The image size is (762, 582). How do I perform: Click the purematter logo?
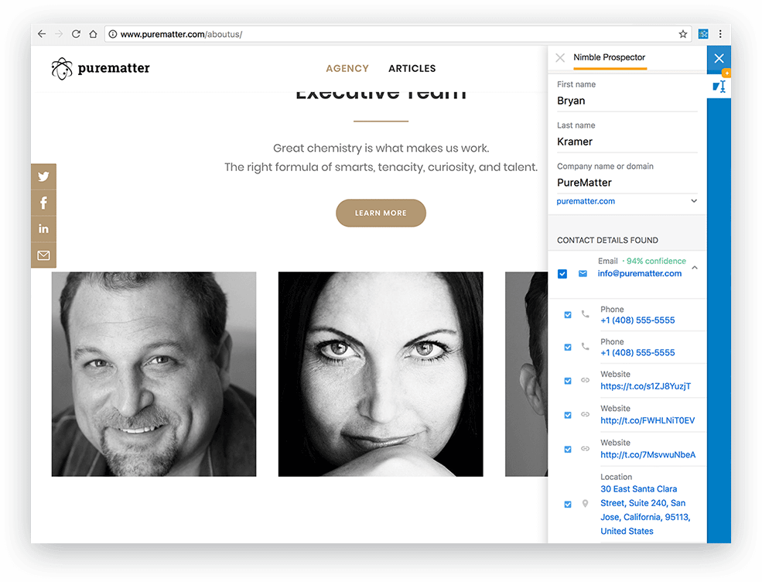click(x=101, y=68)
